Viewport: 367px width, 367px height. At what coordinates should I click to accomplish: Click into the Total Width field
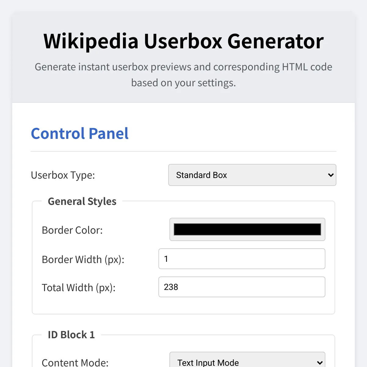242,287
